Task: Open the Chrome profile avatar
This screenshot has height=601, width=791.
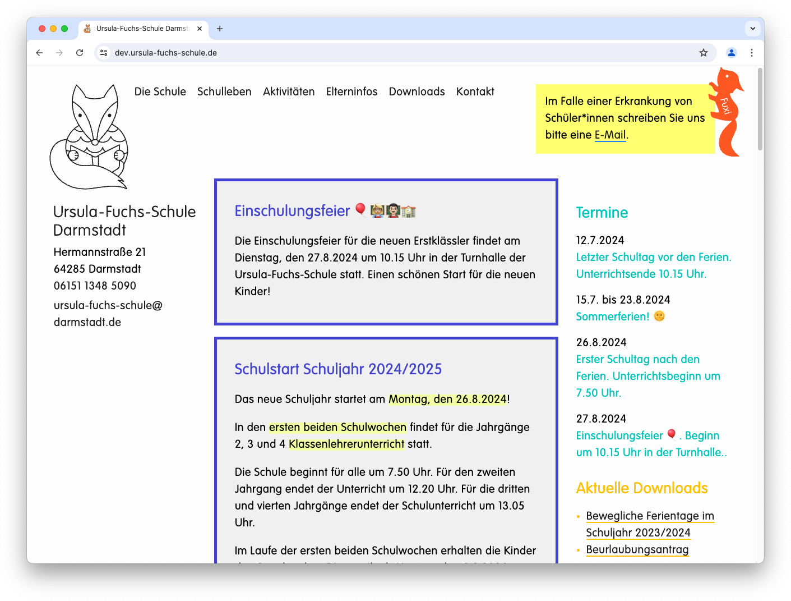Action: (x=732, y=53)
